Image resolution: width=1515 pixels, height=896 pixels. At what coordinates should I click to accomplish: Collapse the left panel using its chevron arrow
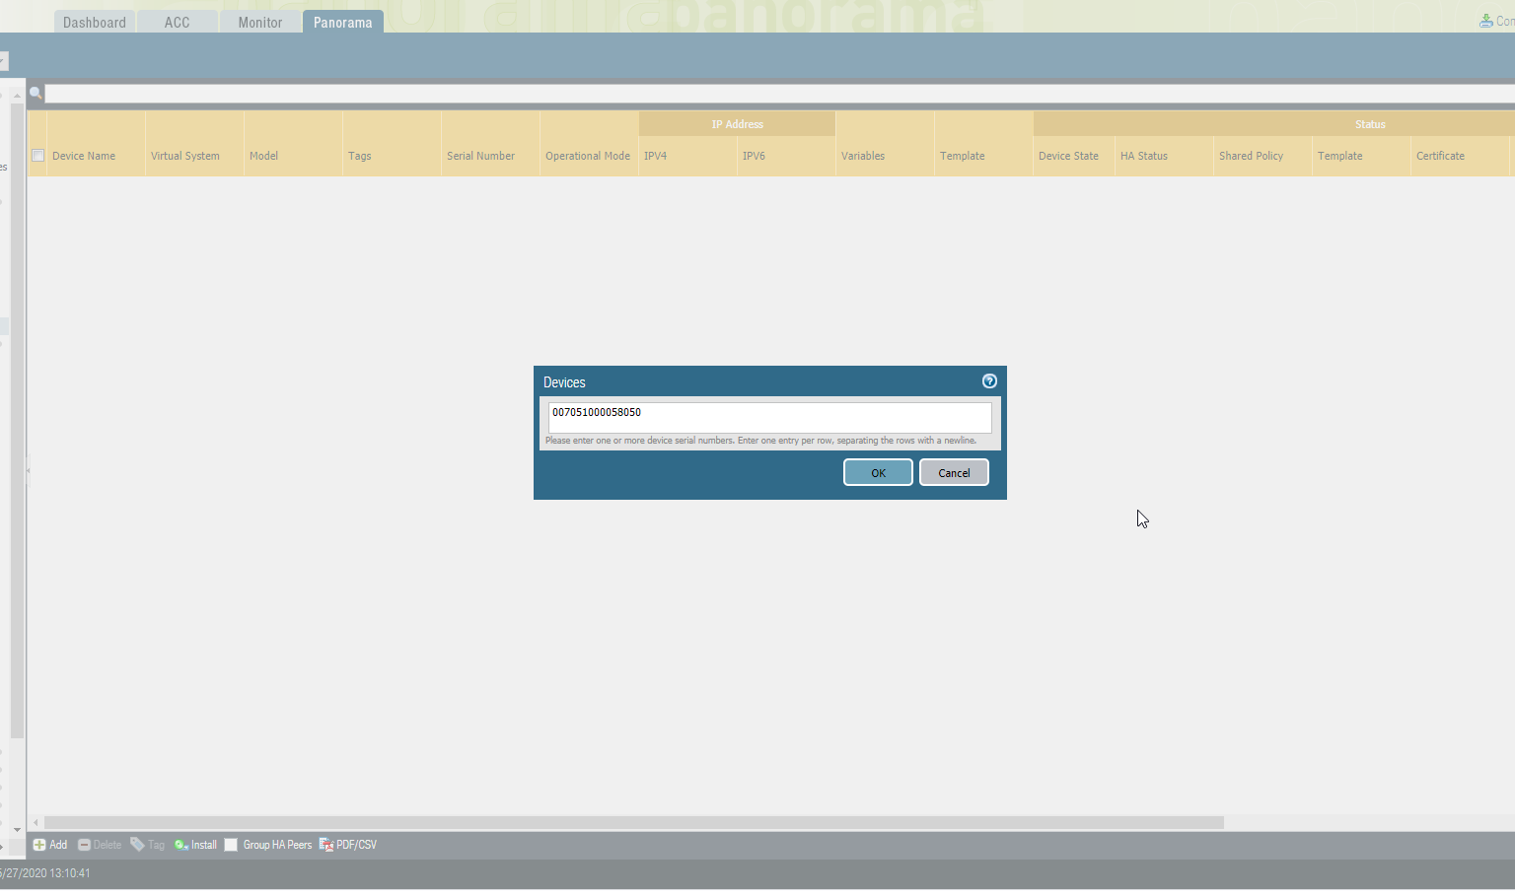[28, 471]
